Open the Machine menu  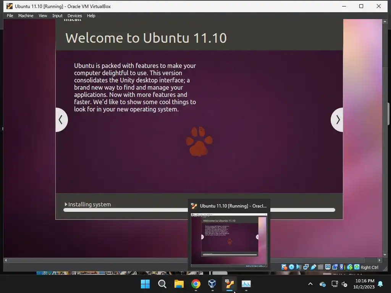[x=26, y=16]
